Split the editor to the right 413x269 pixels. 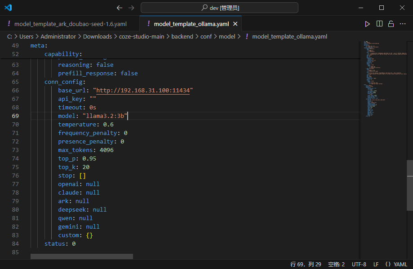pos(379,24)
